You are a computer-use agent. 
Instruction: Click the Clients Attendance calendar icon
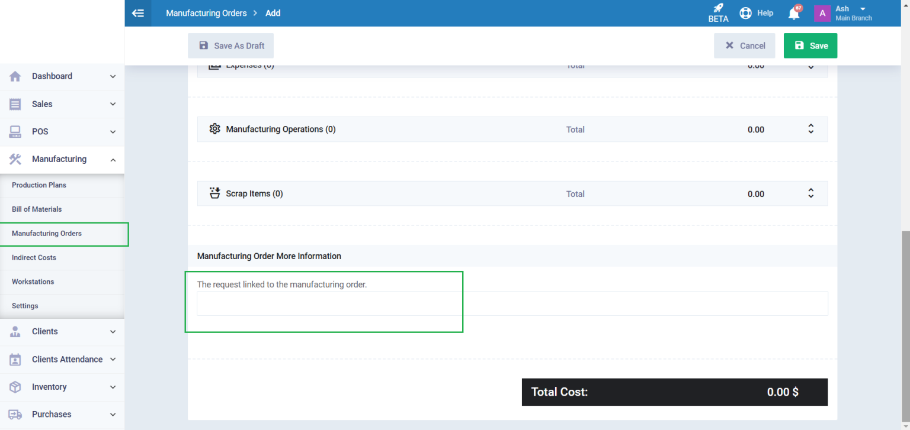coord(15,360)
